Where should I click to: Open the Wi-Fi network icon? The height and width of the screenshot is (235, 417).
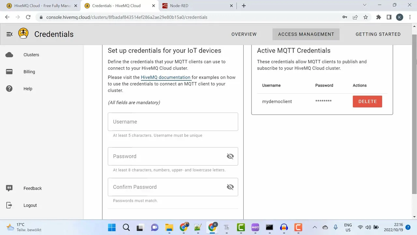coord(360,227)
